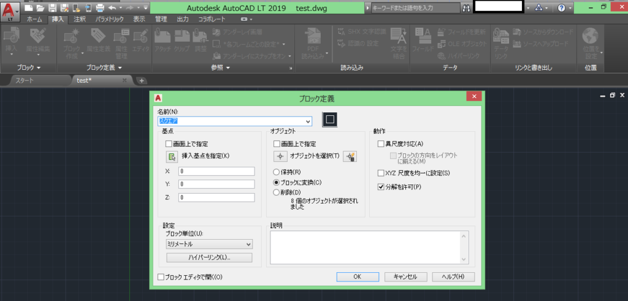The image size is (628, 301).
Task: Uncheck 分解を許可(P) checkbox
Action: pyautogui.click(x=381, y=186)
